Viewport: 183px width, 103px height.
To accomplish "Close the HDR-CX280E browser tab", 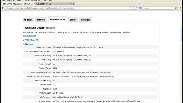I will point(34,4).
